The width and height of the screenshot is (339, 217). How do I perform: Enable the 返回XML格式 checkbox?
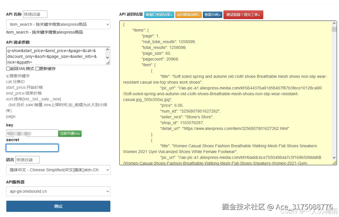[8, 69]
